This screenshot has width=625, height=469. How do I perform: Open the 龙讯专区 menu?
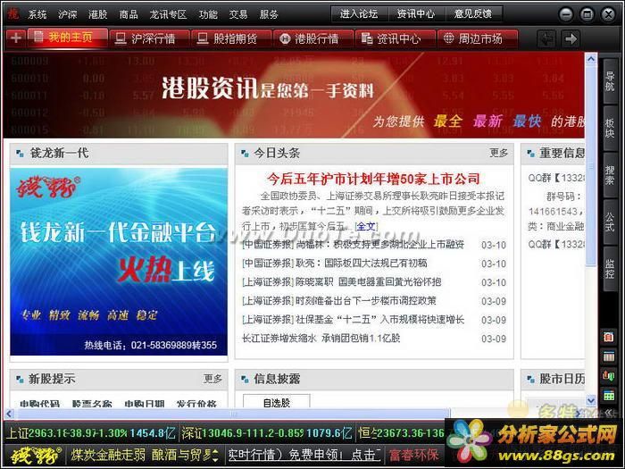[168, 15]
